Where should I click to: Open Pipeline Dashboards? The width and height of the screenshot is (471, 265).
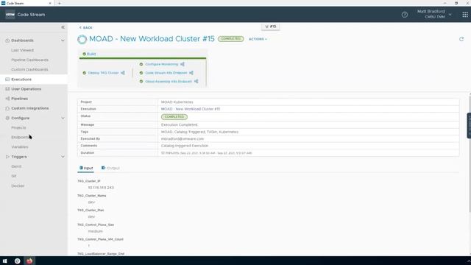coord(29,60)
